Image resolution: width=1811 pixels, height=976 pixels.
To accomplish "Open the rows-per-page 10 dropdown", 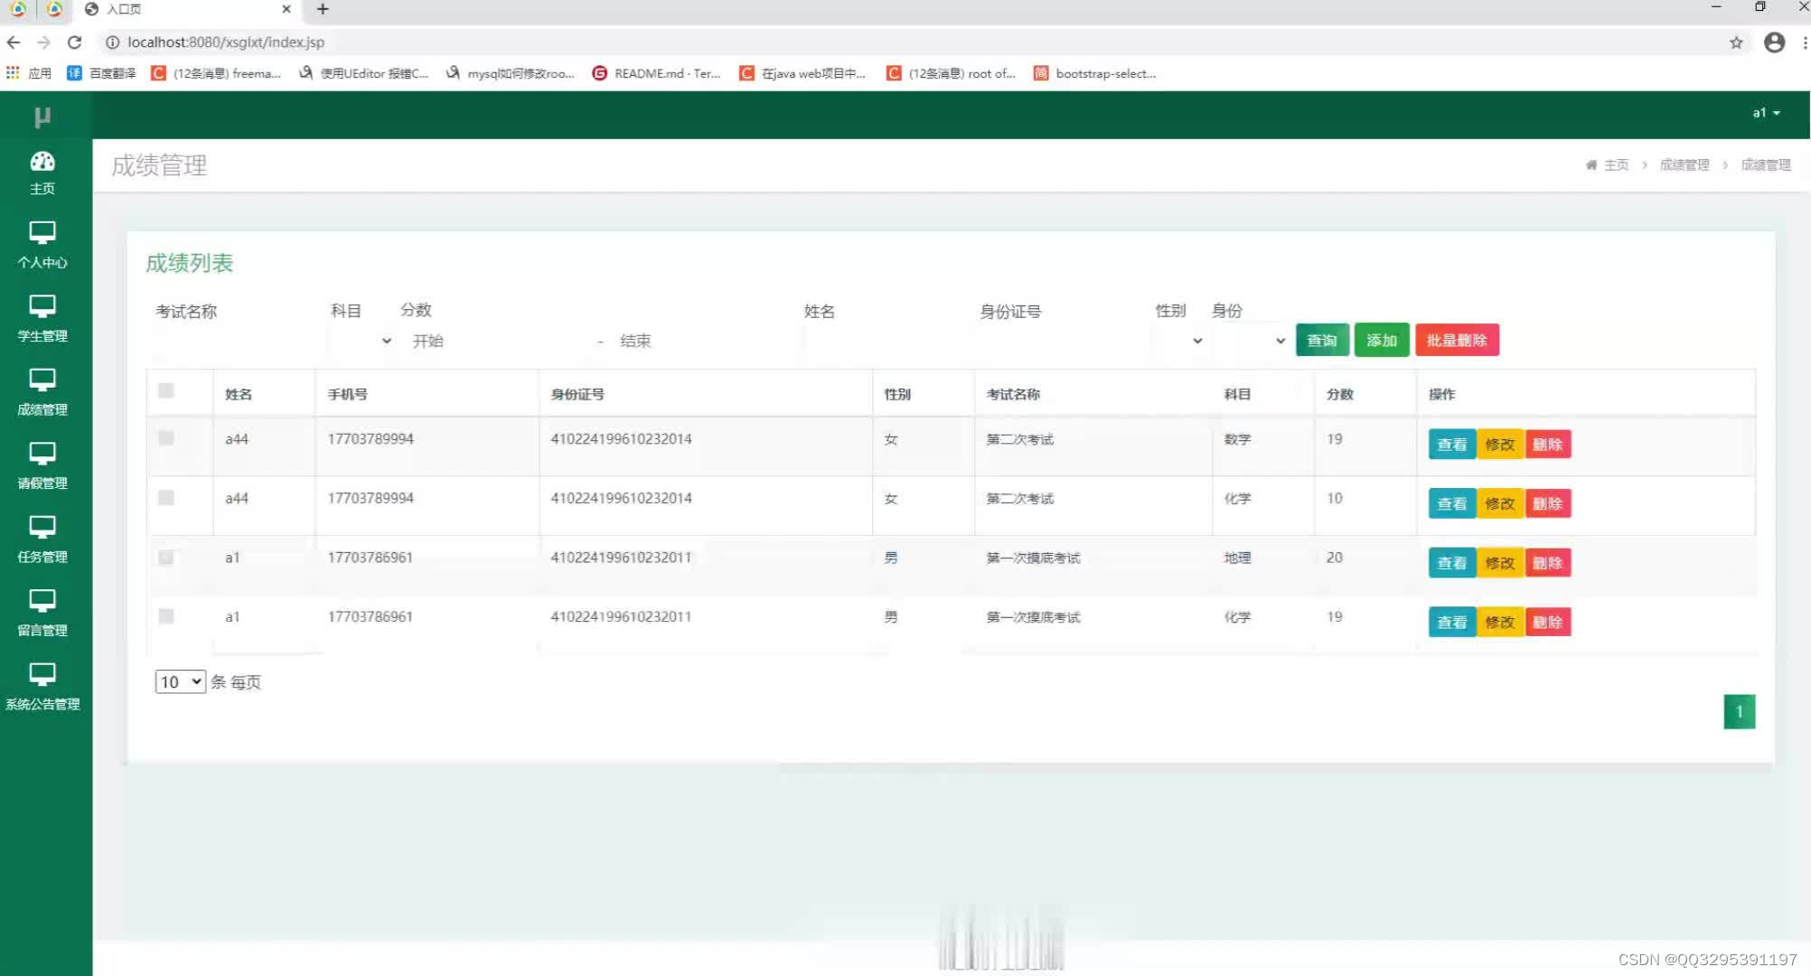I will pos(181,681).
